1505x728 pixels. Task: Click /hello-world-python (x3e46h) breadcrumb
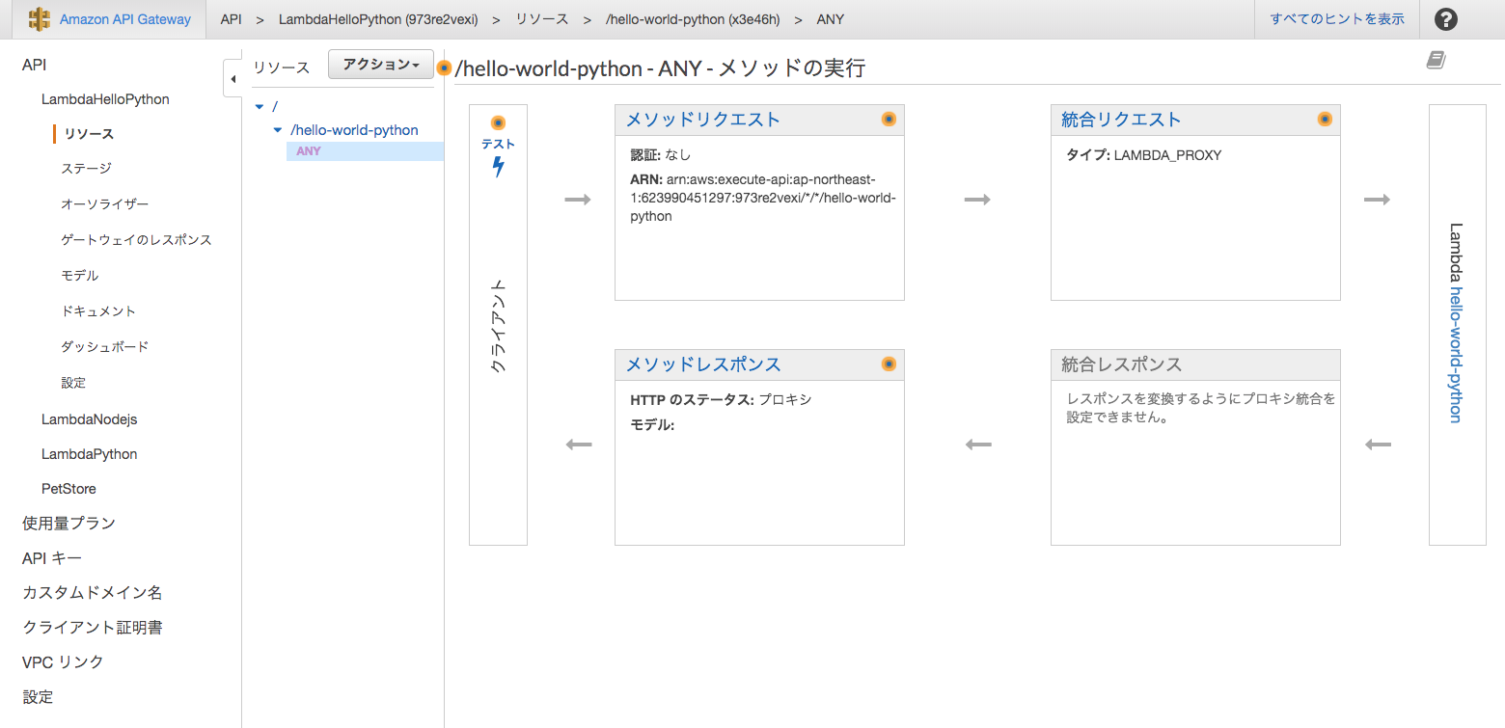[693, 19]
